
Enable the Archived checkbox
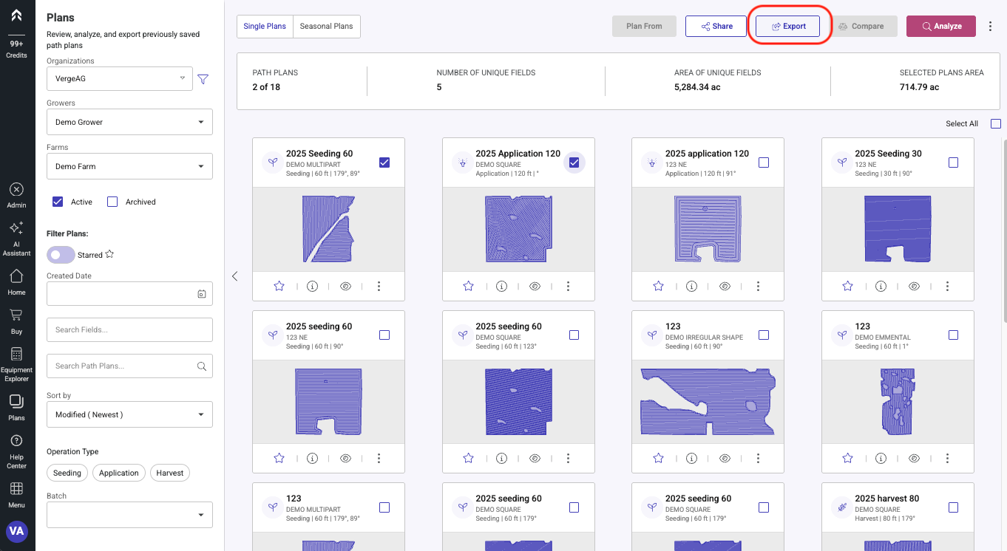coord(112,202)
